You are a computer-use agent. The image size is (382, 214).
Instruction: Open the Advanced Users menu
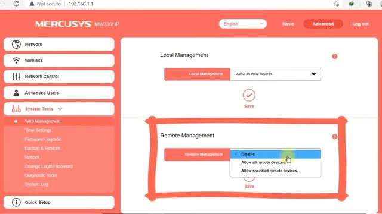59,93
